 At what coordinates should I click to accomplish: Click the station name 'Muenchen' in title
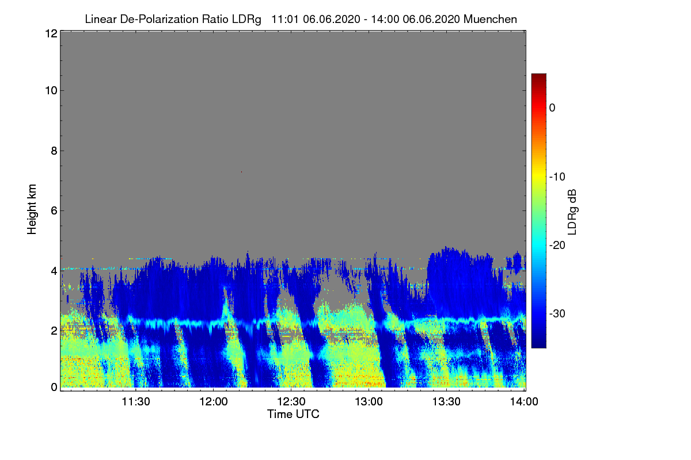click(x=491, y=19)
